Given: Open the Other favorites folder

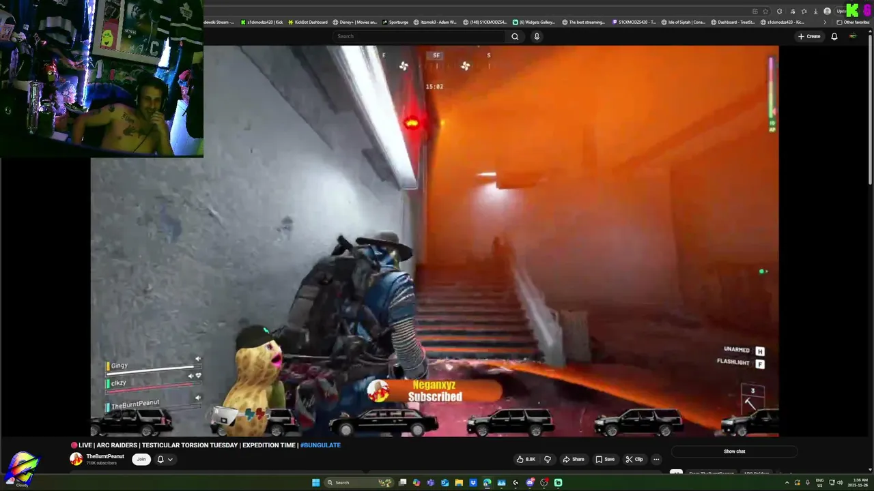Looking at the screenshot, I should (x=853, y=23).
